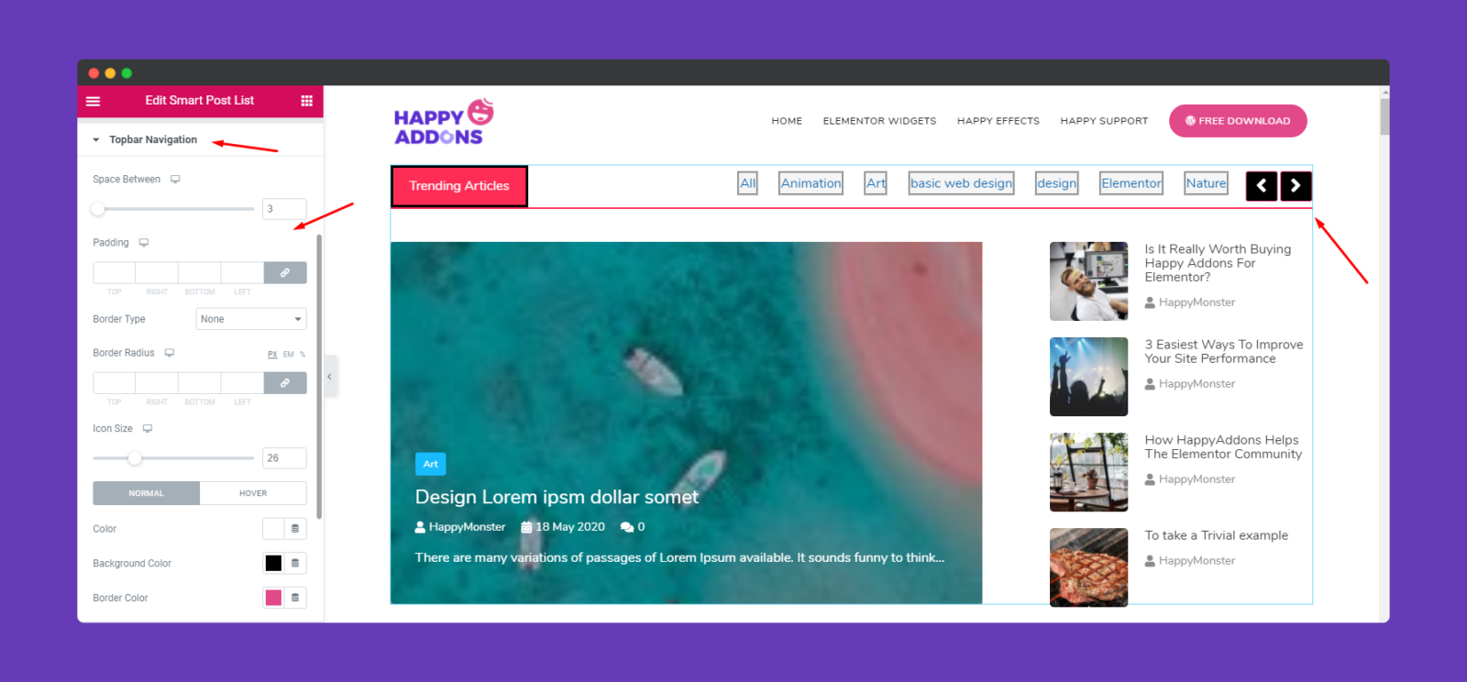Viewport: 1467px width, 682px height.
Task: Select the design filter tab
Action: [1057, 183]
